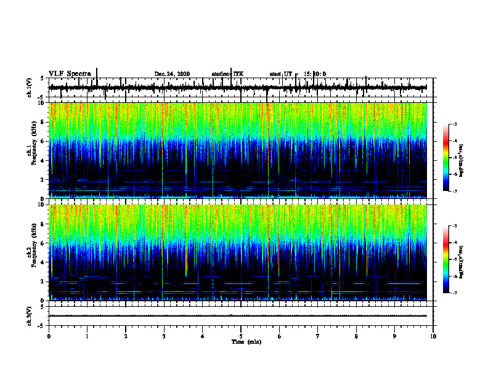Click the time axis tick label "0"

pos(49,336)
